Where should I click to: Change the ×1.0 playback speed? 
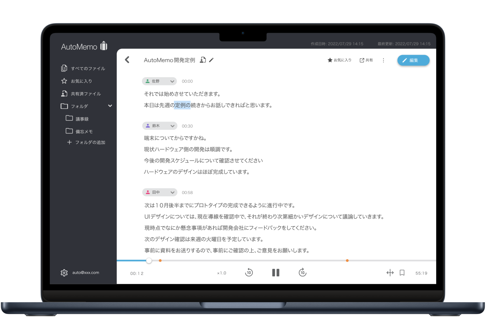pyautogui.click(x=222, y=273)
